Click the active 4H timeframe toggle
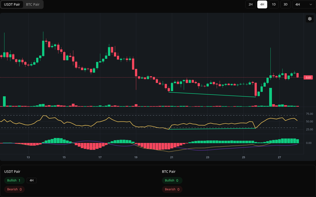 pos(262,4)
